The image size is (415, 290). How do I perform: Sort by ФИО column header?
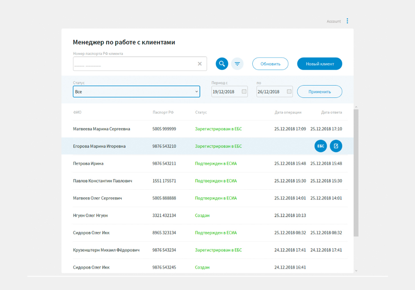pos(77,112)
